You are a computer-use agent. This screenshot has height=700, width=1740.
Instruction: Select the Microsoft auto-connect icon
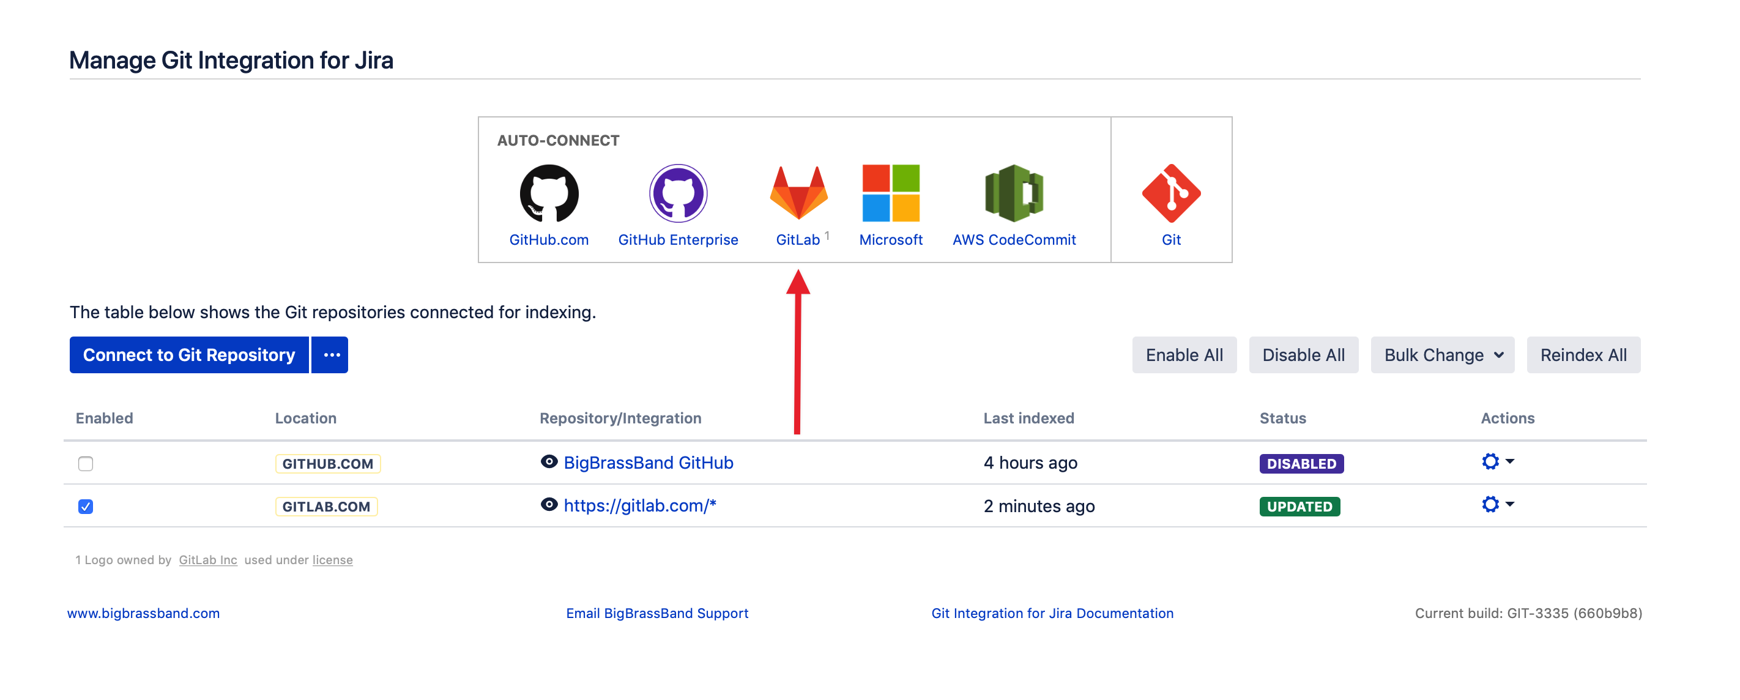(x=890, y=193)
